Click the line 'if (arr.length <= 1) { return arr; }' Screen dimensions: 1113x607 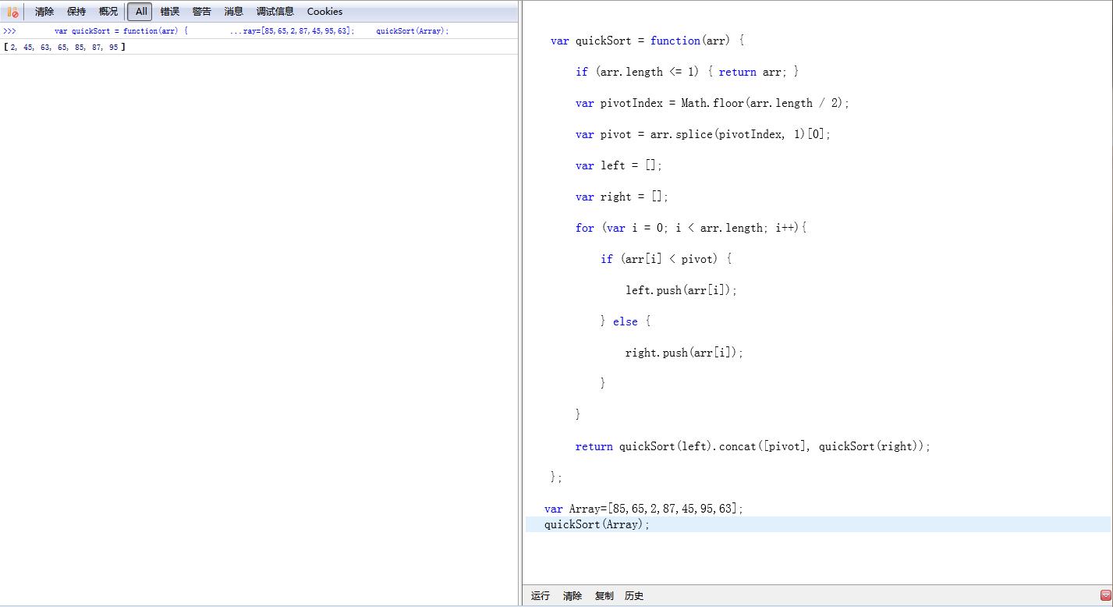687,72
